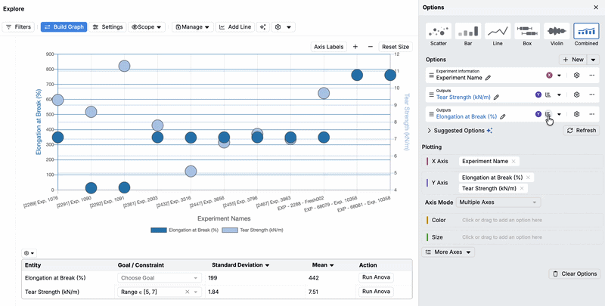Run Anova for Tear Strength

(x=376, y=292)
